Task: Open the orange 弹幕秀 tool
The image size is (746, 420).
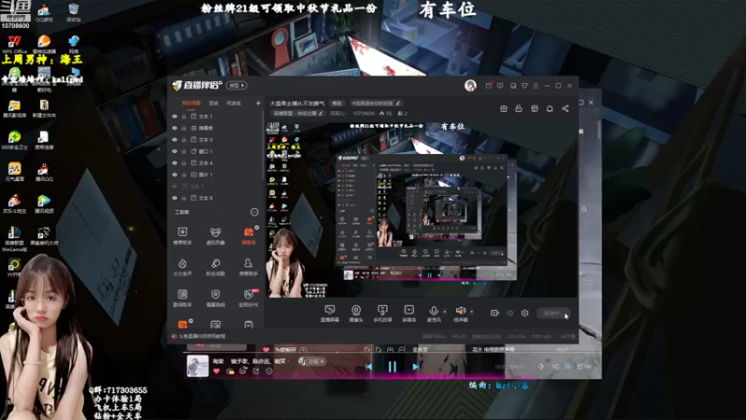Action: (248, 236)
